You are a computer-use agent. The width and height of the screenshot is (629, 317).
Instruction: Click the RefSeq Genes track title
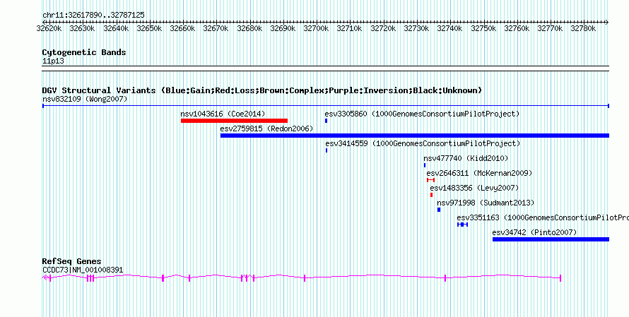[71, 262]
